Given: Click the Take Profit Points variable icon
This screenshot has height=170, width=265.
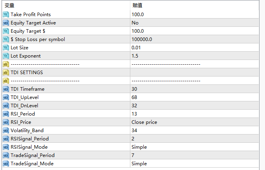Looking at the screenshot, I should [6, 14].
